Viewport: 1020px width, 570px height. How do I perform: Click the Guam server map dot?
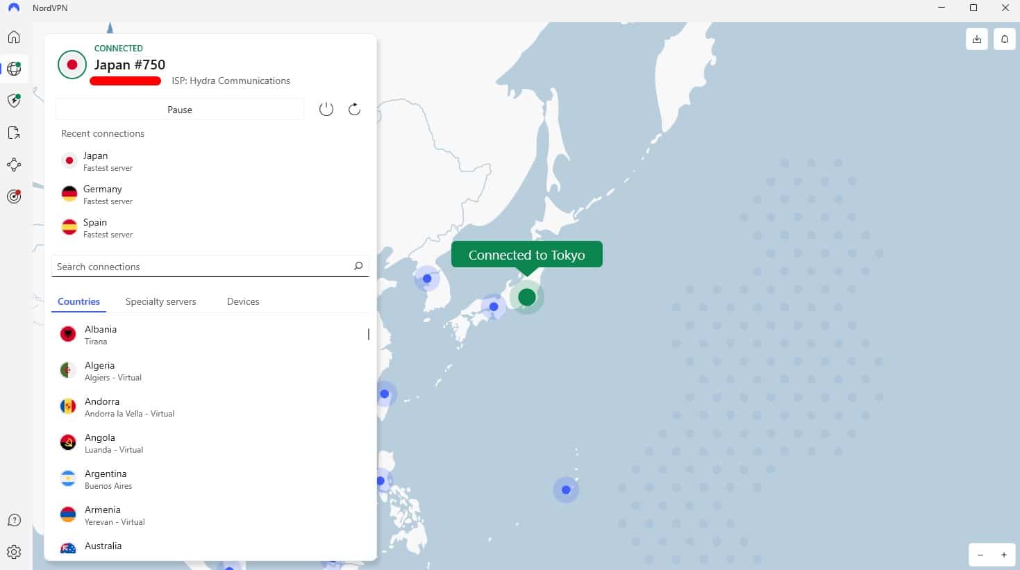(x=566, y=489)
